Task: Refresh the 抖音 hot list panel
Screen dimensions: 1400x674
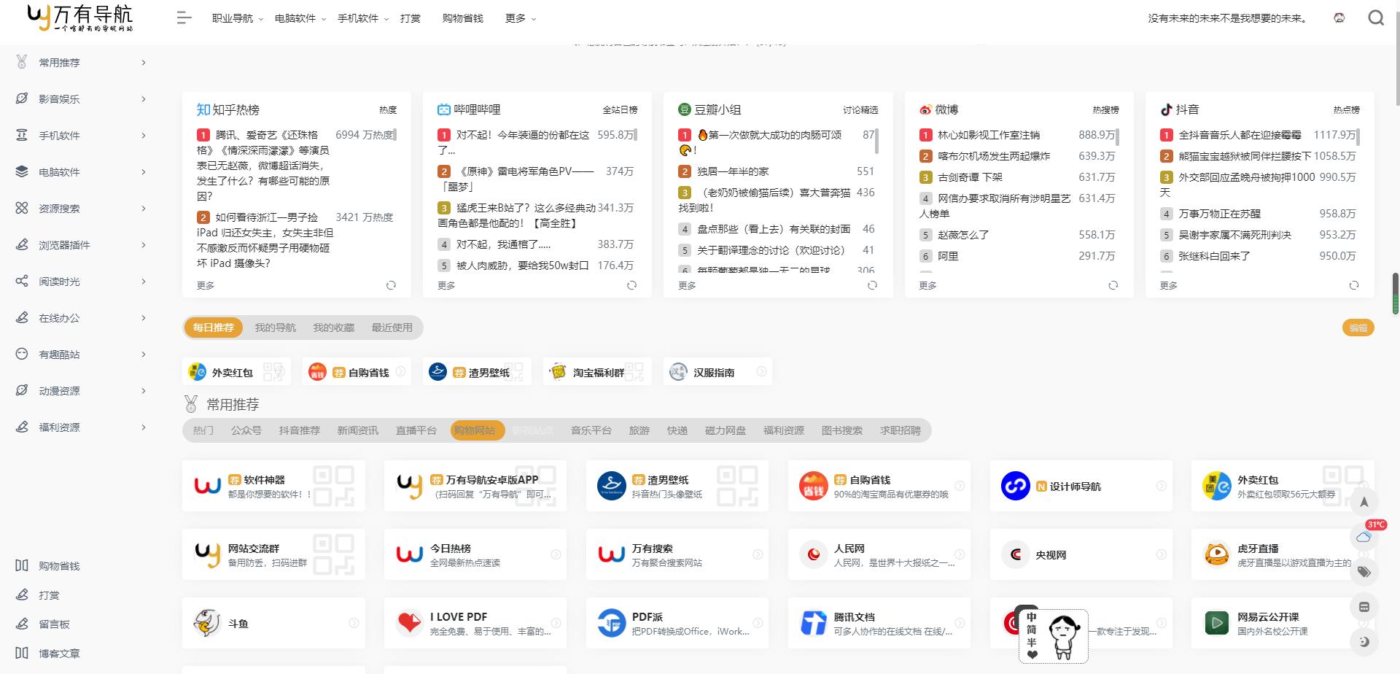Action: click(1354, 285)
